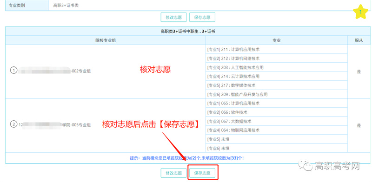372x182 pixels.
Task: Click the yellow star badge icon
Action: coord(360,12)
